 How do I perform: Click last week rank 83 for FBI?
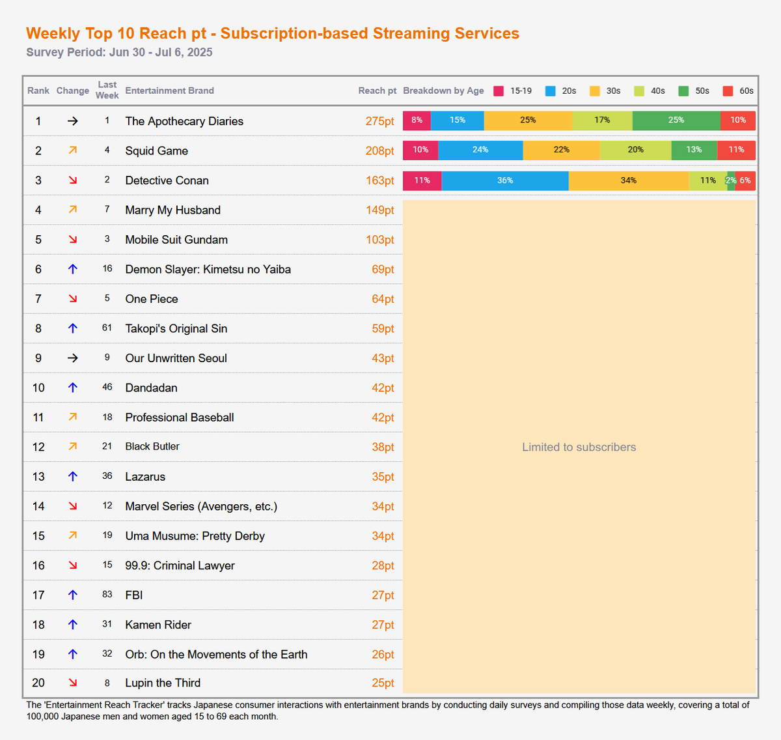click(107, 594)
